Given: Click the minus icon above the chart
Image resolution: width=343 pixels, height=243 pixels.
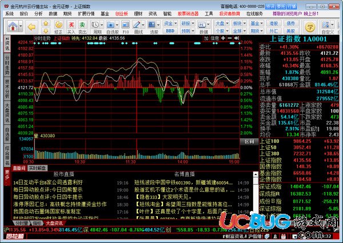Looking at the screenshot, I should coord(229,38).
